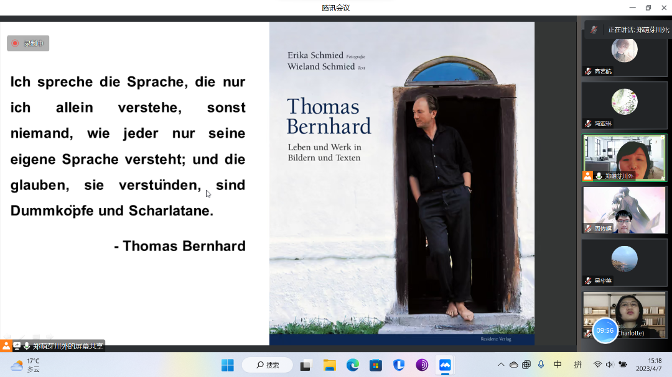Click the microphone in-use tray icon
The height and width of the screenshot is (377, 672).
[541, 365]
